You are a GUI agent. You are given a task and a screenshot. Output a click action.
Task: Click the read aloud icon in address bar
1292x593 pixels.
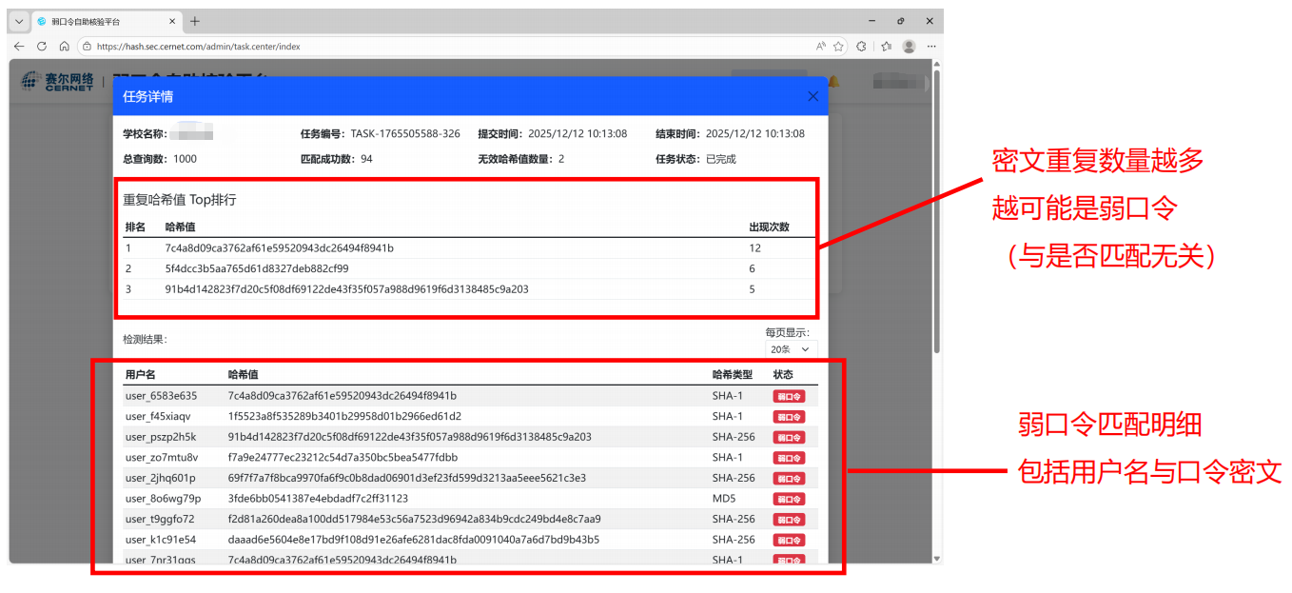[x=820, y=46]
